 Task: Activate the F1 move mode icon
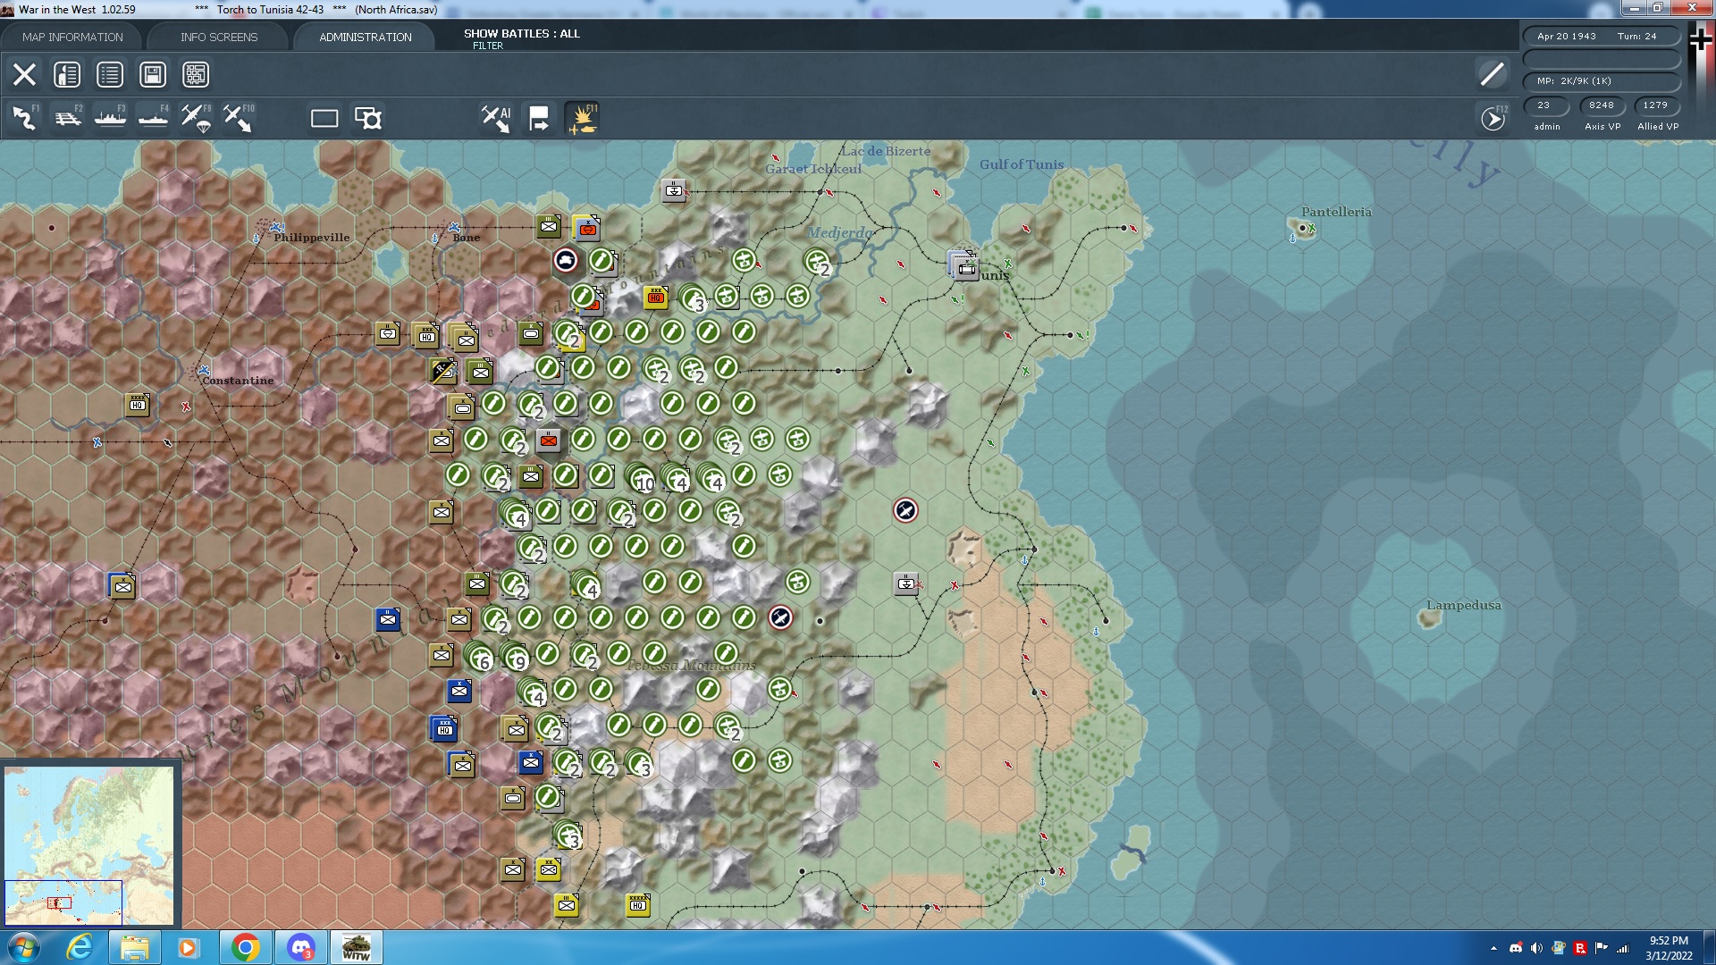24,118
